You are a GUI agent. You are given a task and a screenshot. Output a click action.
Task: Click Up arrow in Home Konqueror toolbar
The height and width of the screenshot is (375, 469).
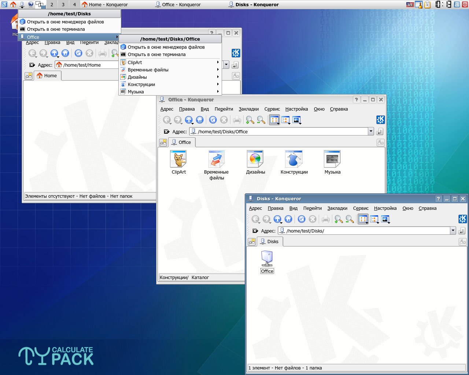pos(54,53)
